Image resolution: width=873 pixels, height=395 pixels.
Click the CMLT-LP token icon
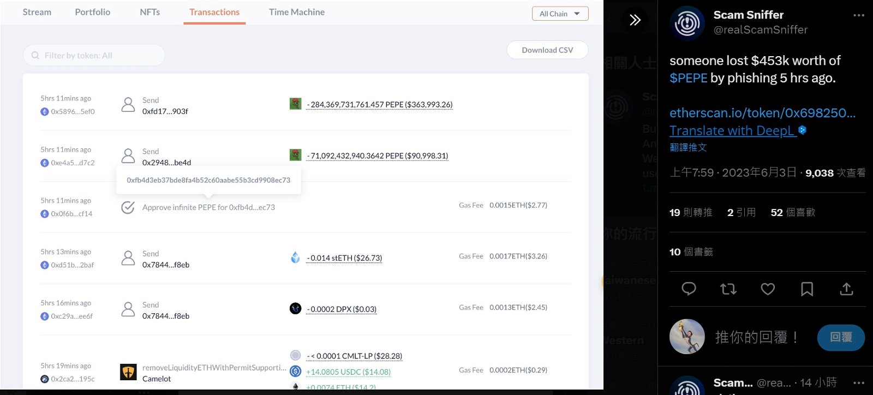click(295, 355)
